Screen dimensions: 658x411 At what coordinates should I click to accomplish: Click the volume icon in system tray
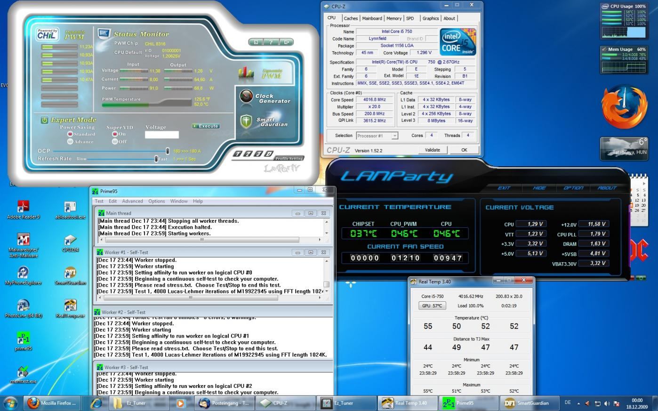(607, 403)
